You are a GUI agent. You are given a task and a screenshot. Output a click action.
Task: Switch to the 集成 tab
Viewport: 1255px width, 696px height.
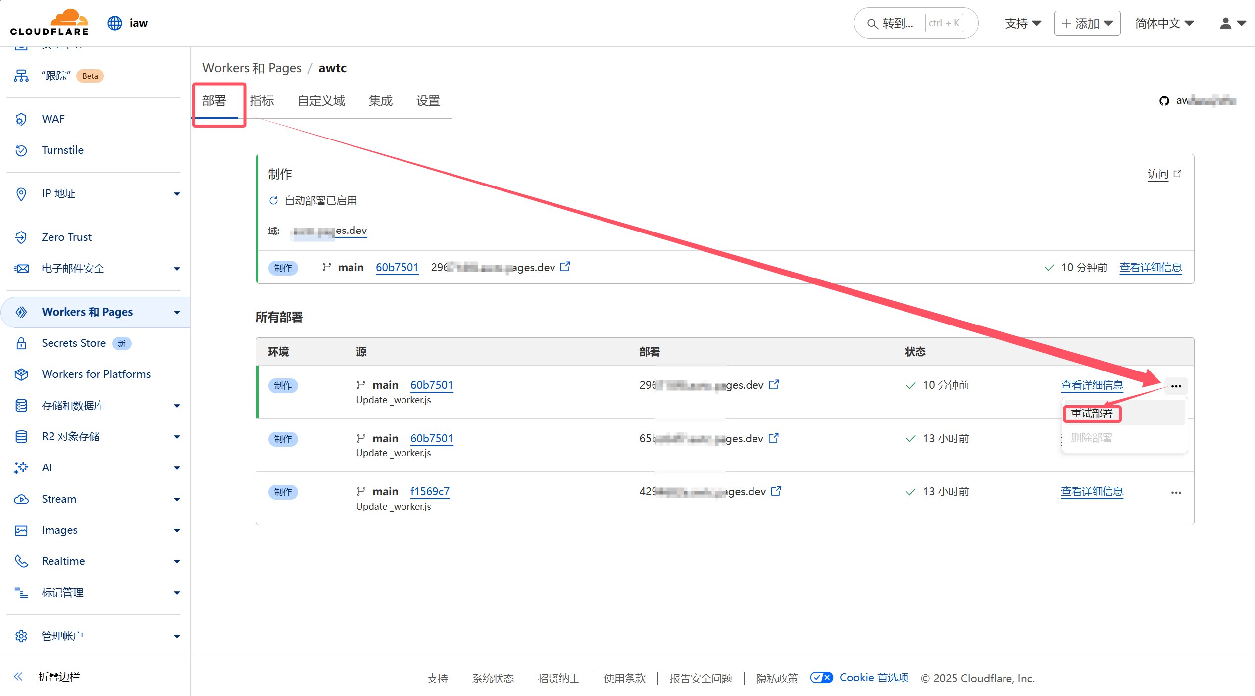(381, 101)
